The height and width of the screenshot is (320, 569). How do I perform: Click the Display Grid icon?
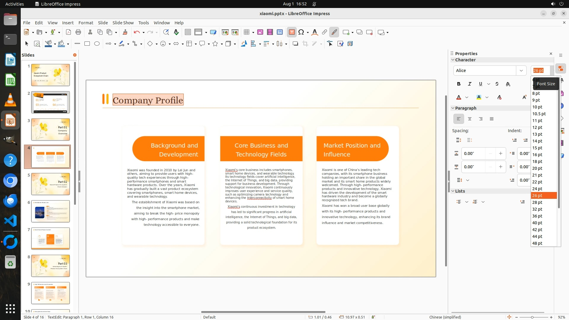point(188,32)
